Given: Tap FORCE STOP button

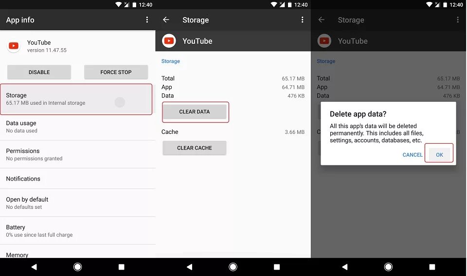Looking at the screenshot, I should click(116, 72).
